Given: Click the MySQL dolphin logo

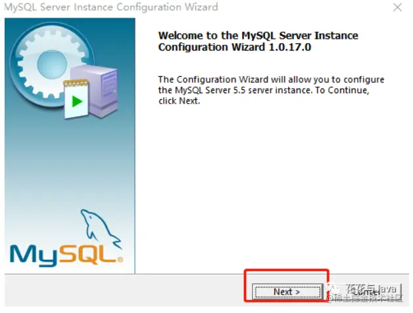Looking at the screenshot, I should click(66, 238).
